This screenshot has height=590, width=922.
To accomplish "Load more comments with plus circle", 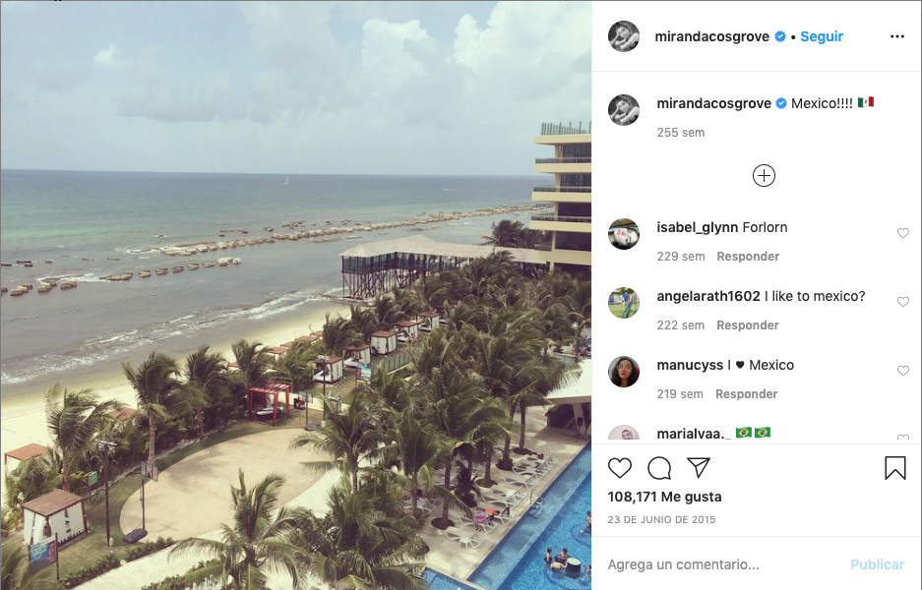I will (x=764, y=176).
